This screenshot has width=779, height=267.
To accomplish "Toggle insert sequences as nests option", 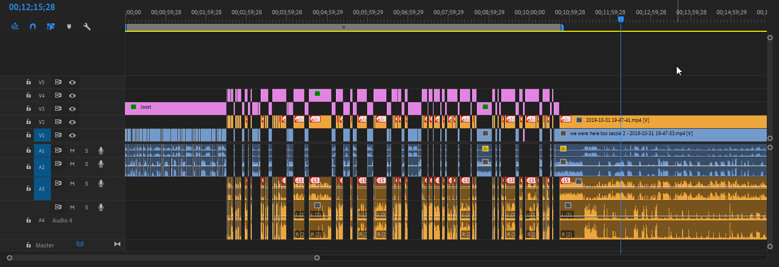I will [15, 26].
